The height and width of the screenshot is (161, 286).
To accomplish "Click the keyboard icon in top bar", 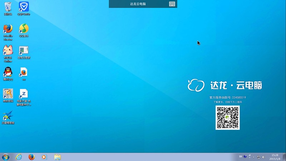I will [172, 4].
